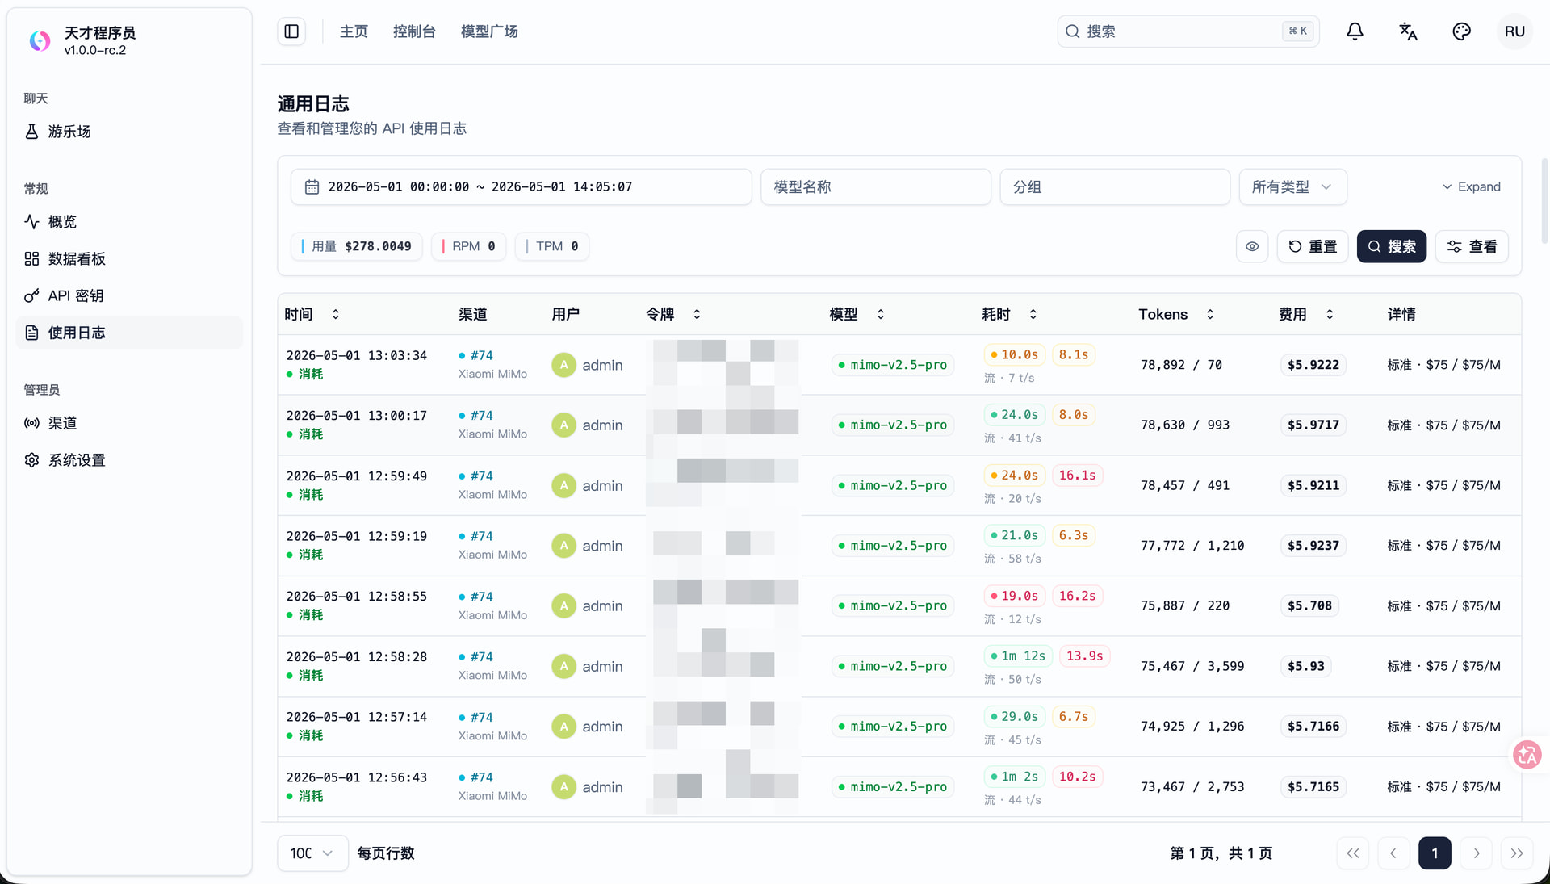Go to the last page arrows

click(x=1517, y=853)
